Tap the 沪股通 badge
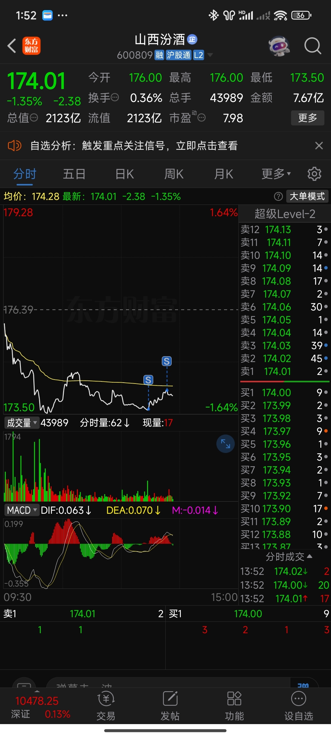Image resolution: width=331 pixels, height=737 pixels. pos(178,55)
